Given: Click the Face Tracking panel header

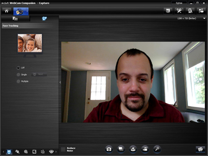Looking at the screenshot, I should 30,26.
